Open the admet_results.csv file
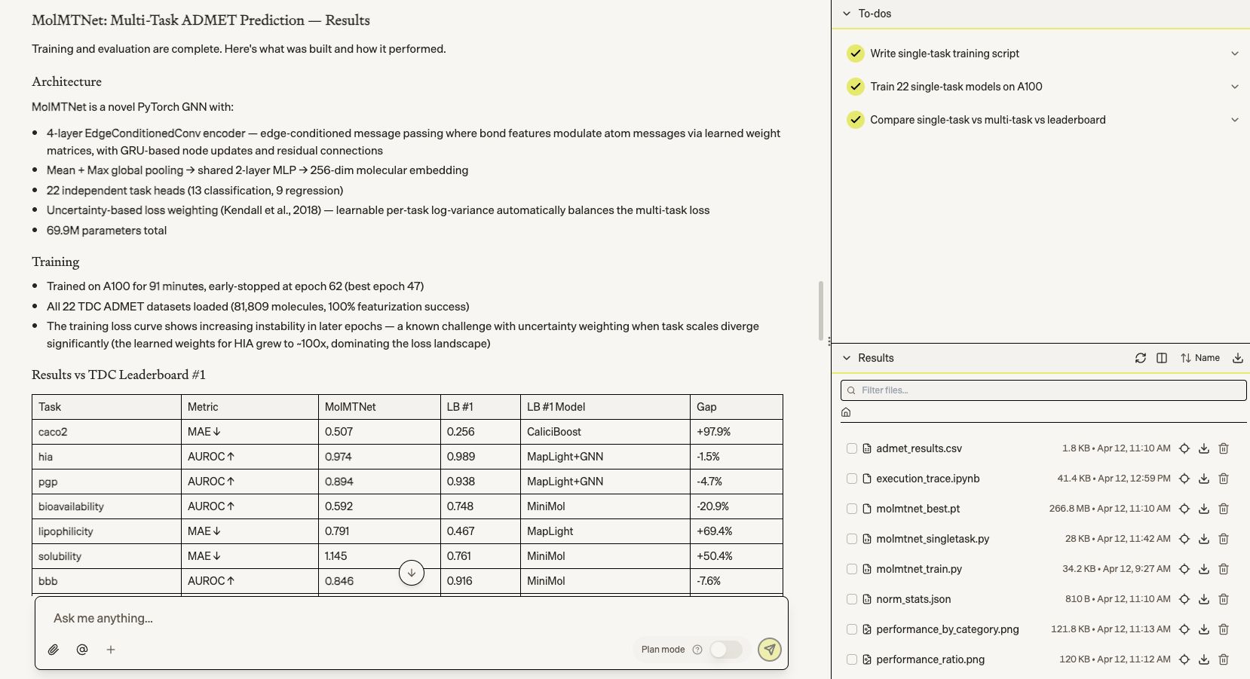The width and height of the screenshot is (1250, 679). pos(919,448)
